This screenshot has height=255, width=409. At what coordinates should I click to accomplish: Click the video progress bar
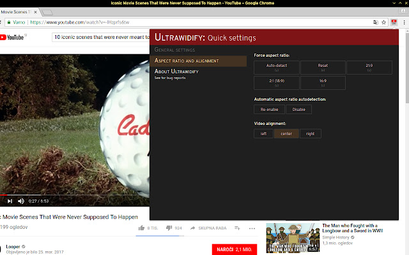(75, 194)
